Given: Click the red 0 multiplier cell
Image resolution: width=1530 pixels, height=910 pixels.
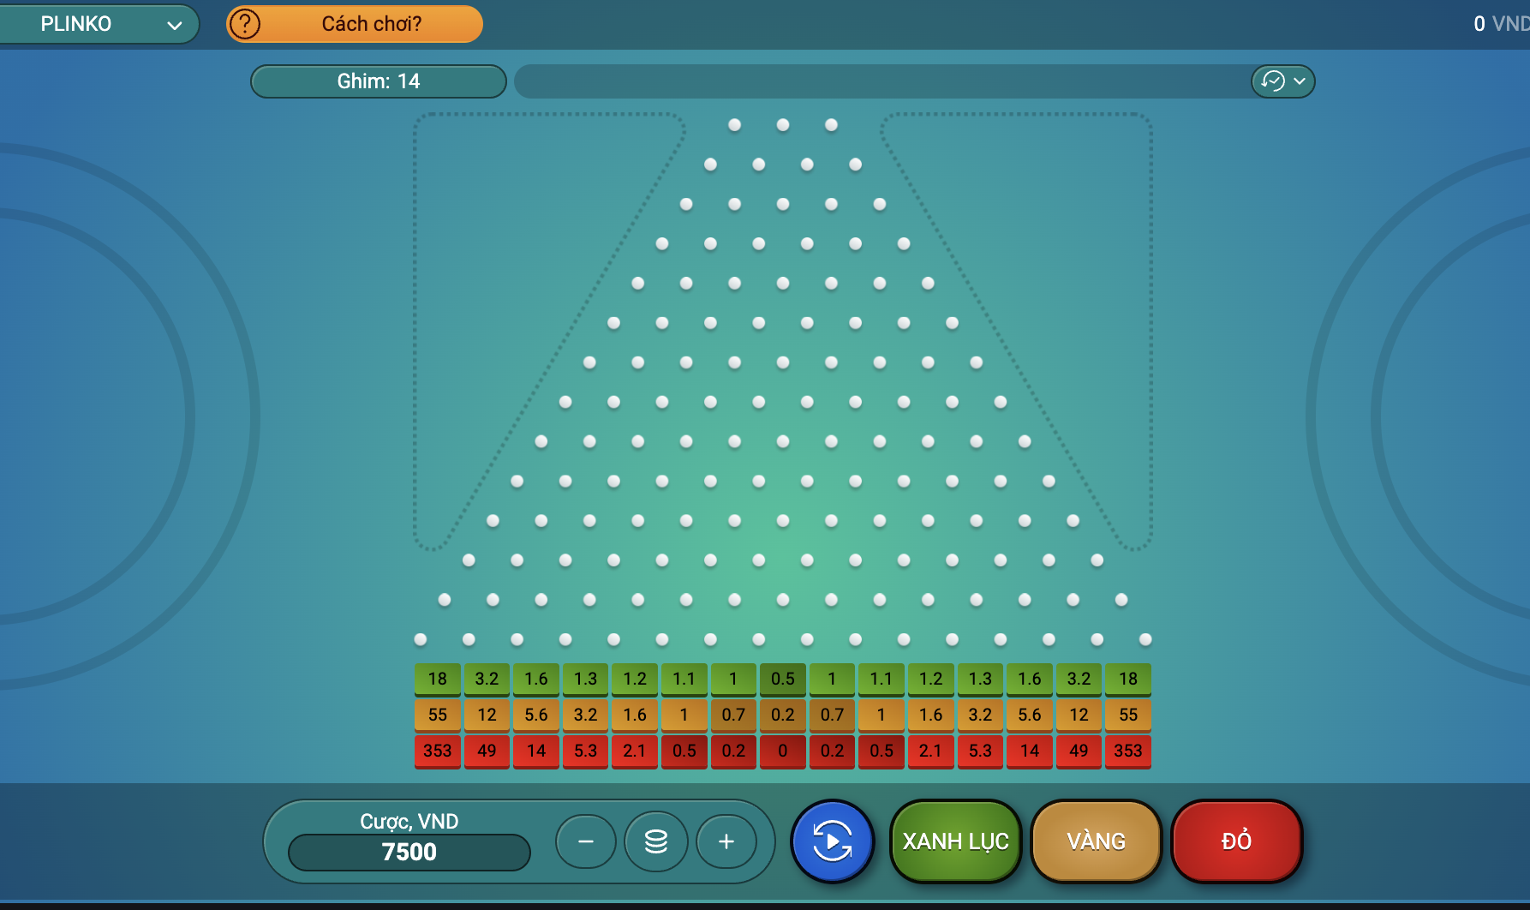Looking at the screenshot, I should tap(782, 751).
